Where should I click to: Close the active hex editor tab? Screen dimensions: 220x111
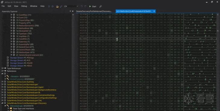coord(154,11)
